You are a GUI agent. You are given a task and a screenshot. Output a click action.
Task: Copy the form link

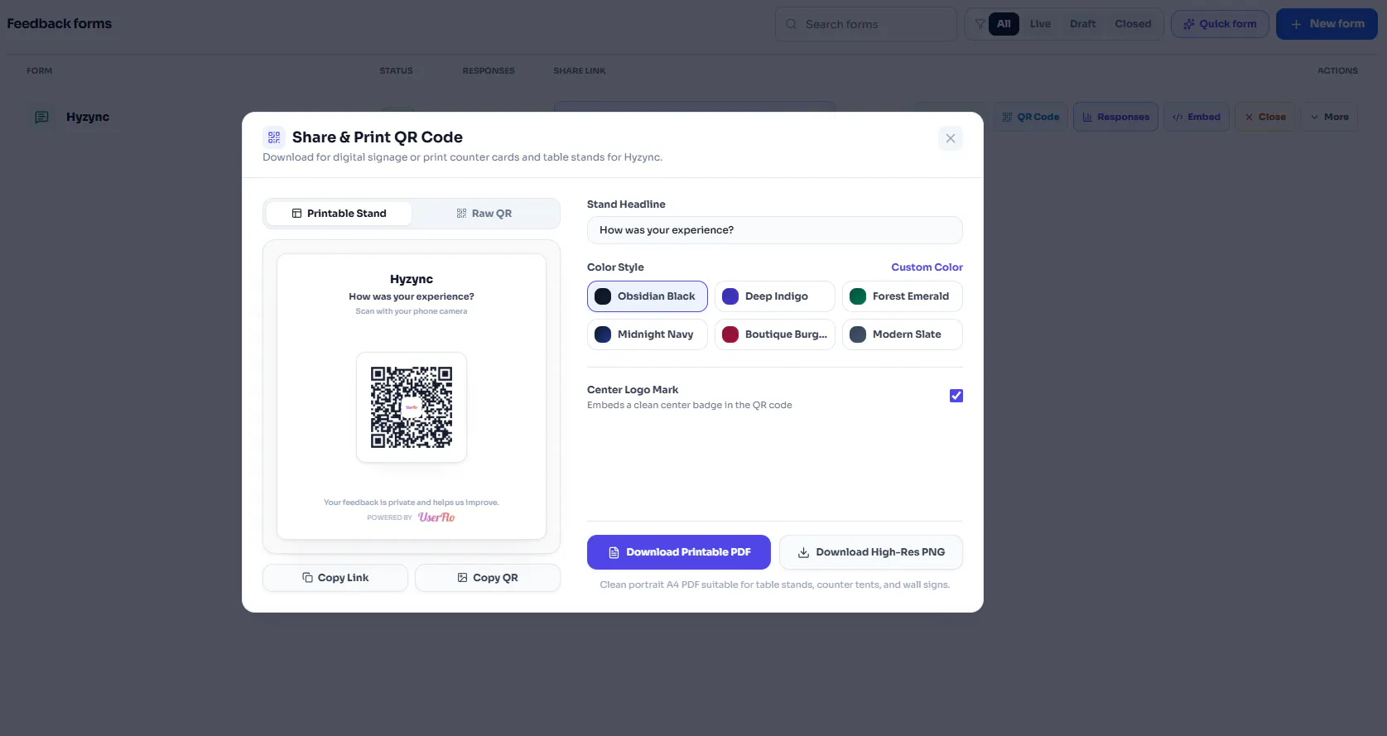[335, 578]
